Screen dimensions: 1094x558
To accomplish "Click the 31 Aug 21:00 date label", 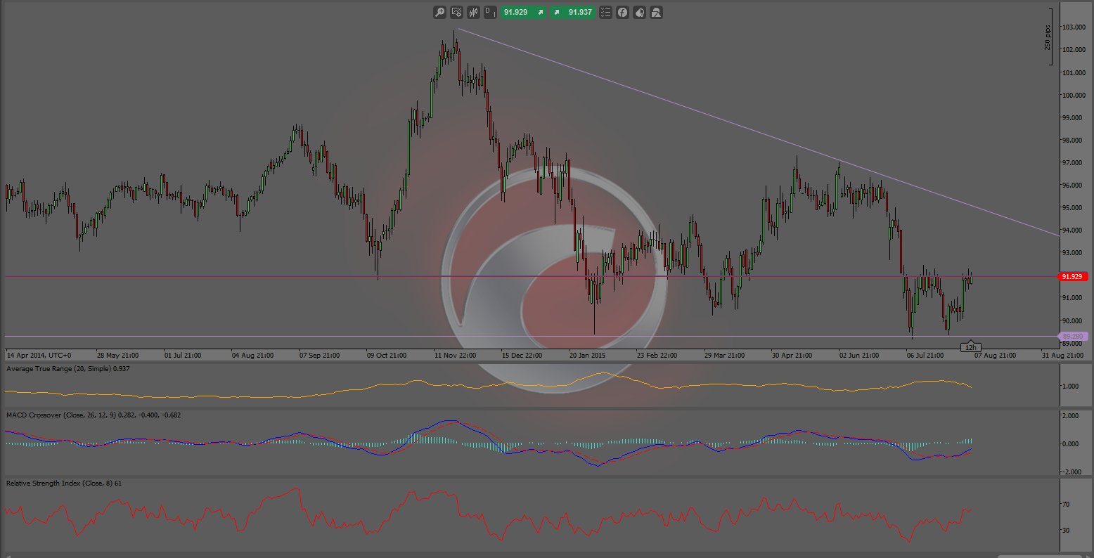I will pyautogui.click(x=1062, y=356).
